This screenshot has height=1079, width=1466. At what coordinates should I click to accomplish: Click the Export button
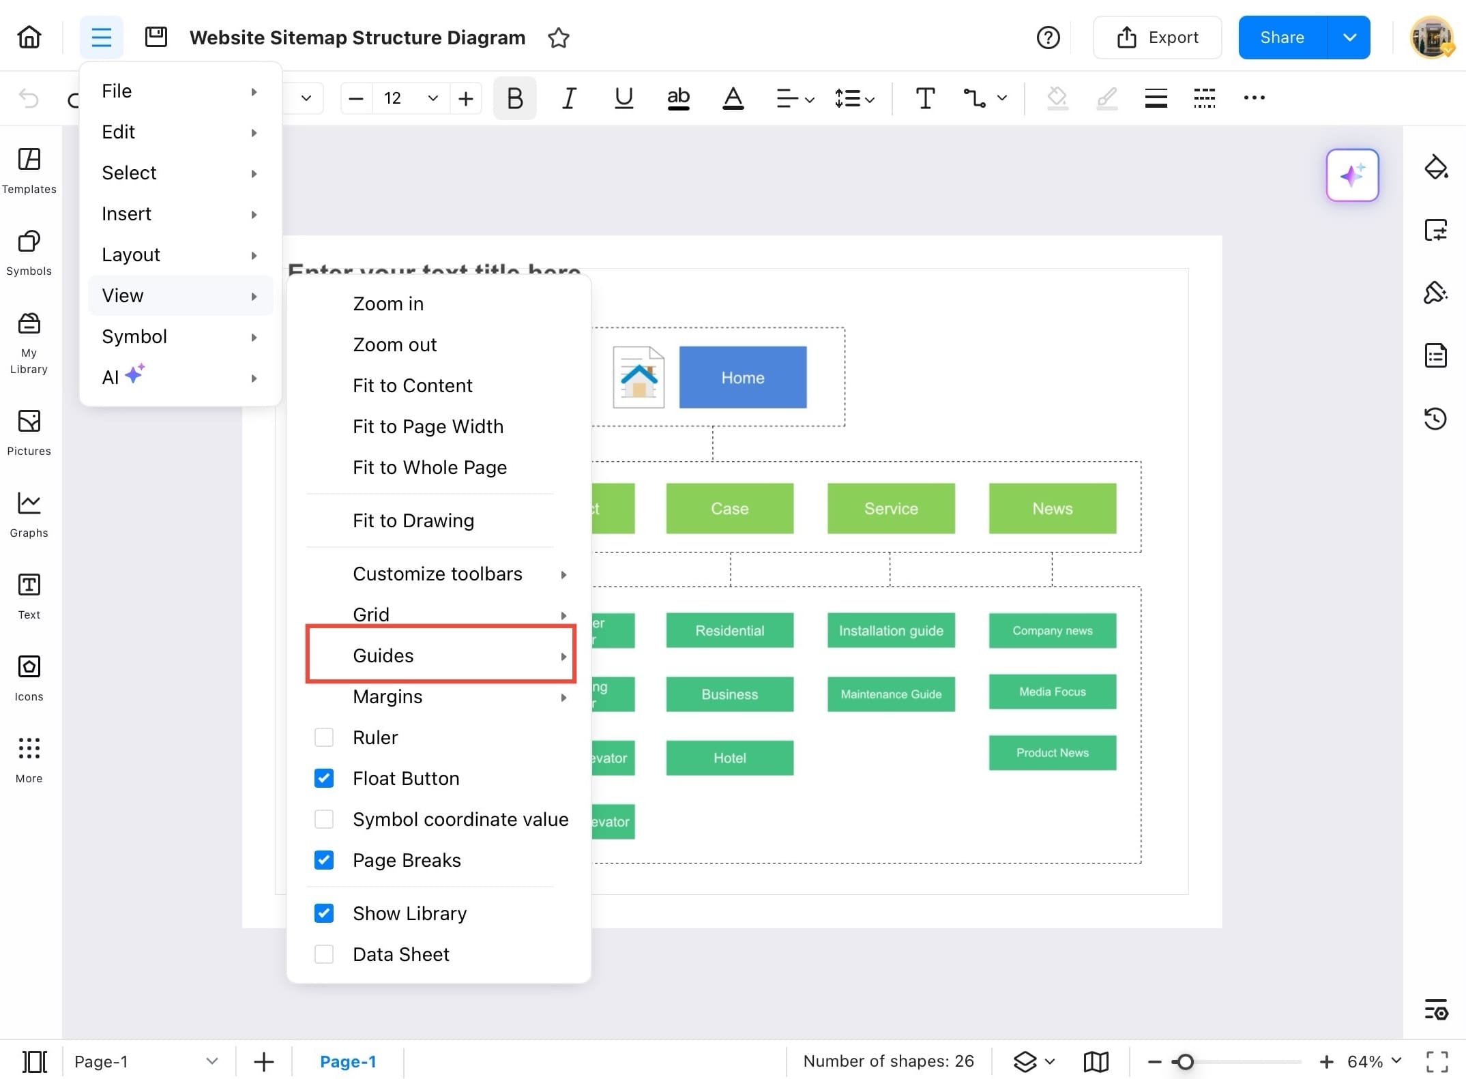click(x=1158, y=37)
